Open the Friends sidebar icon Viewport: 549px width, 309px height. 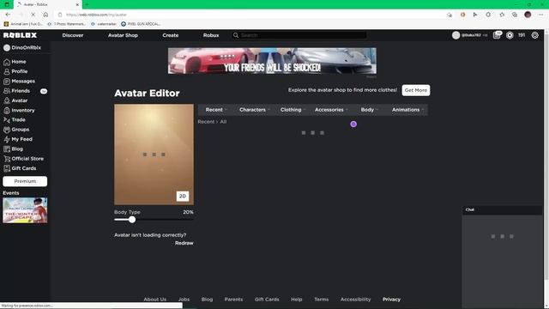(7, 91)
